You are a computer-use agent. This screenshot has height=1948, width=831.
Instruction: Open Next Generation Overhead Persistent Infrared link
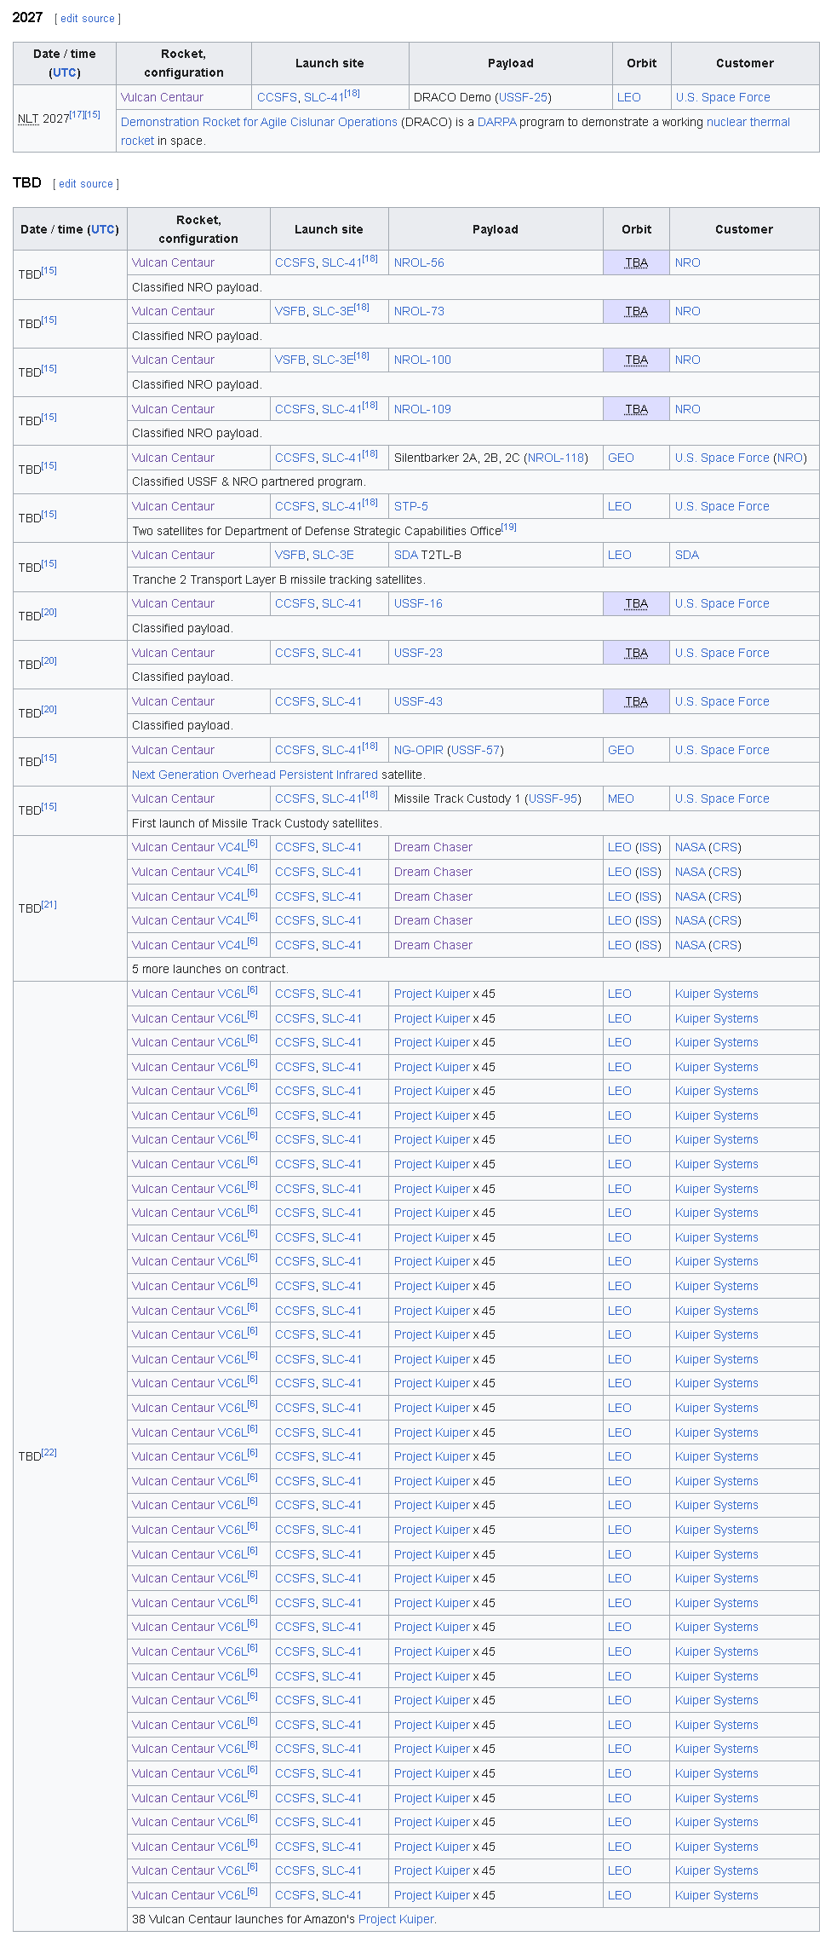point(255,775)
